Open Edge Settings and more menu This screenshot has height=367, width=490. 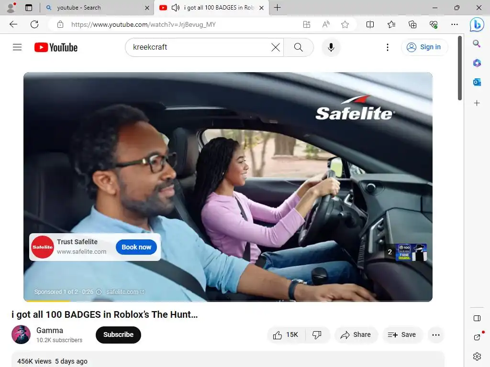coord(455,24)
